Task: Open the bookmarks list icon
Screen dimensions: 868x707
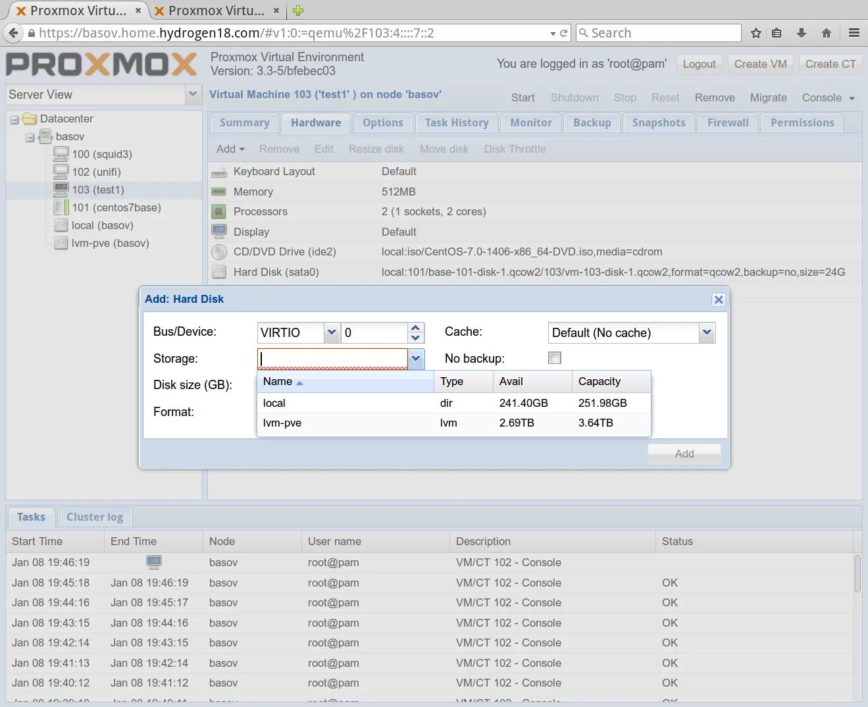Action: (x=777, y=33)
